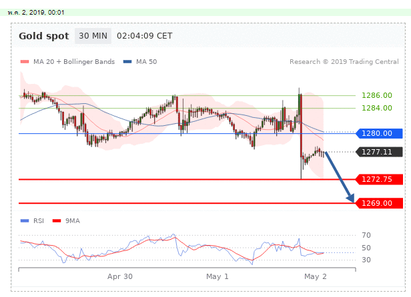Click the RSI 30 level label
The width and height of the screenshot is (411, 297).
tap(366, 260)
